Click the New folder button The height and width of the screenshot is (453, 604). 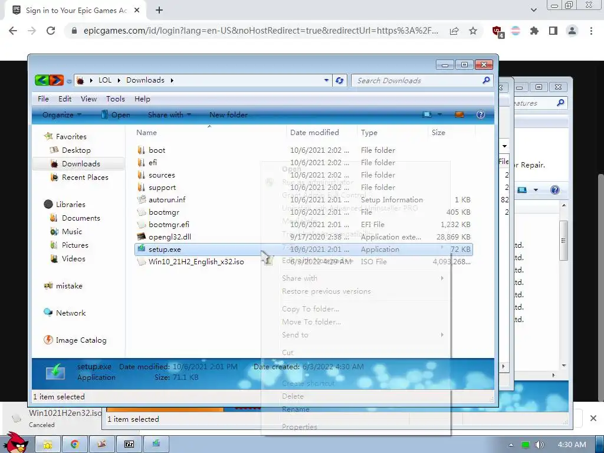pos(228,114)
